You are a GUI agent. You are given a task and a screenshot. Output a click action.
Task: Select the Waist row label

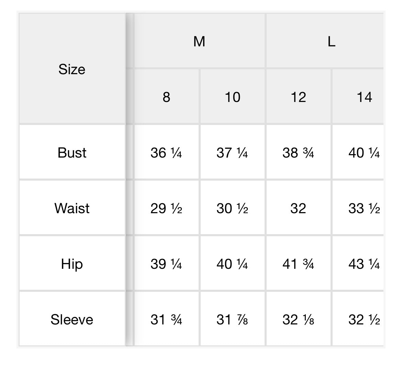pos(72,208)
